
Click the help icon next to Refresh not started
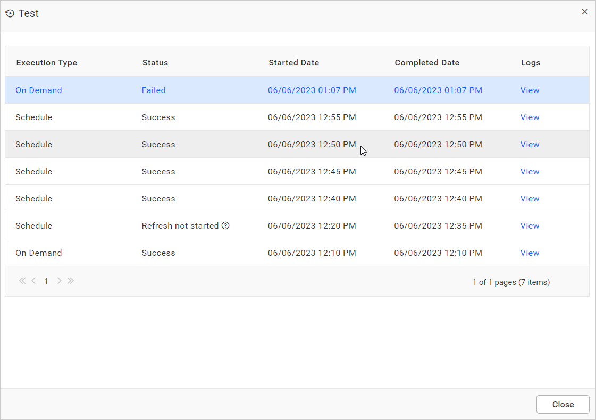(x=225, y=226)
